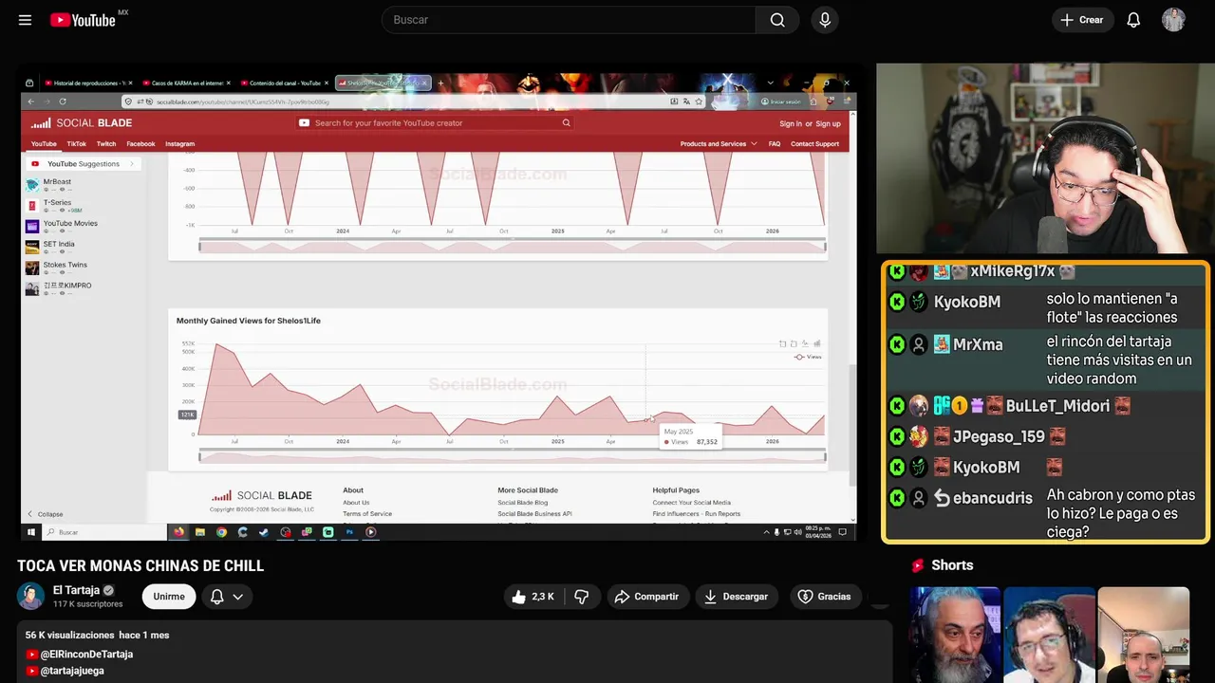The height and width of the screenshot is (683, 1215).
Task: Click the Compartir share button
Action: [x=647, y=597]
